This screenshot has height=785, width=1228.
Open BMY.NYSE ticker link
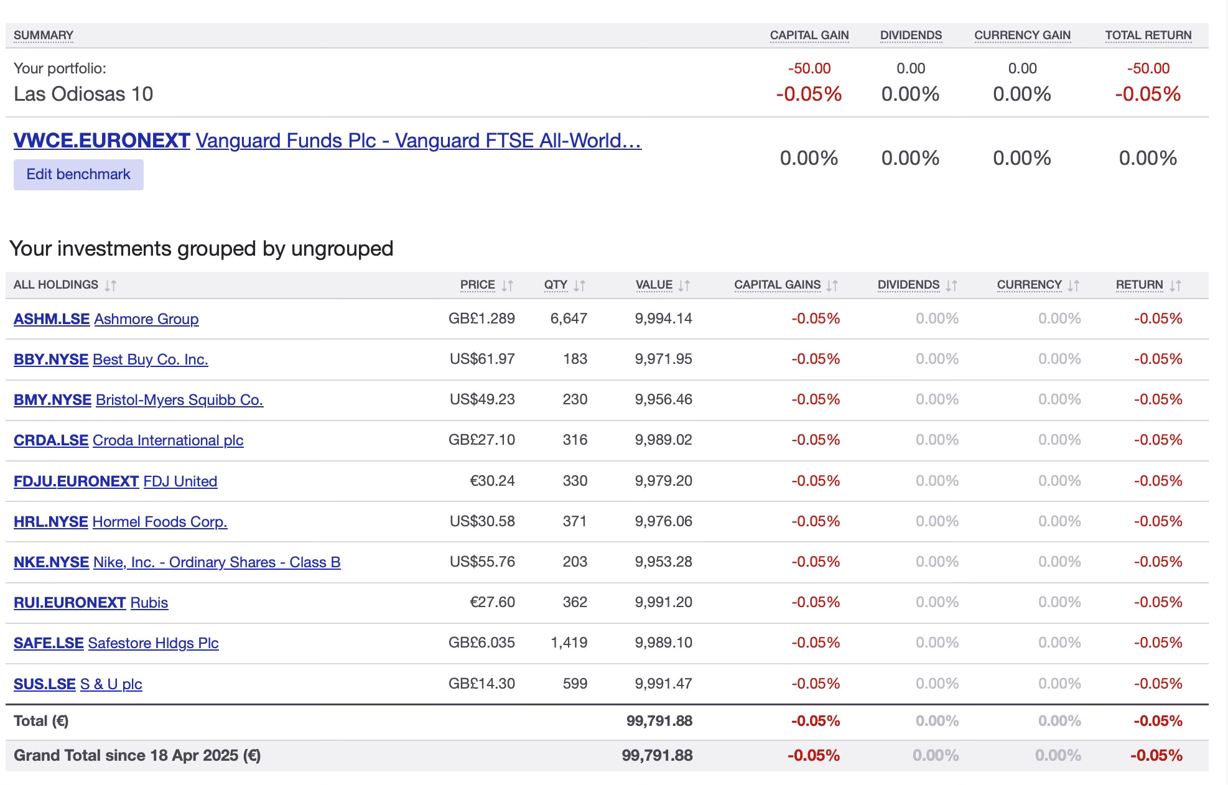[52, 400]
